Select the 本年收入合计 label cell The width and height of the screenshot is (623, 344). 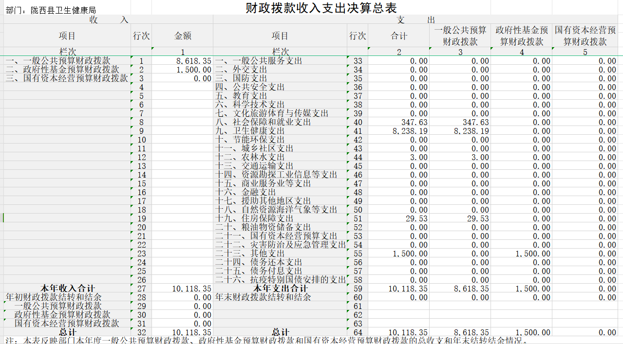[x=67, y=289]
